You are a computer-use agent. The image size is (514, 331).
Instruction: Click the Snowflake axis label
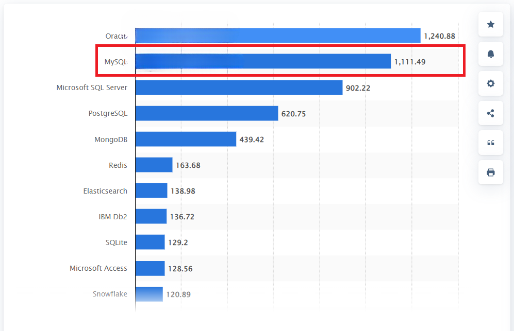pyautogui.click(x=110, y=294)
